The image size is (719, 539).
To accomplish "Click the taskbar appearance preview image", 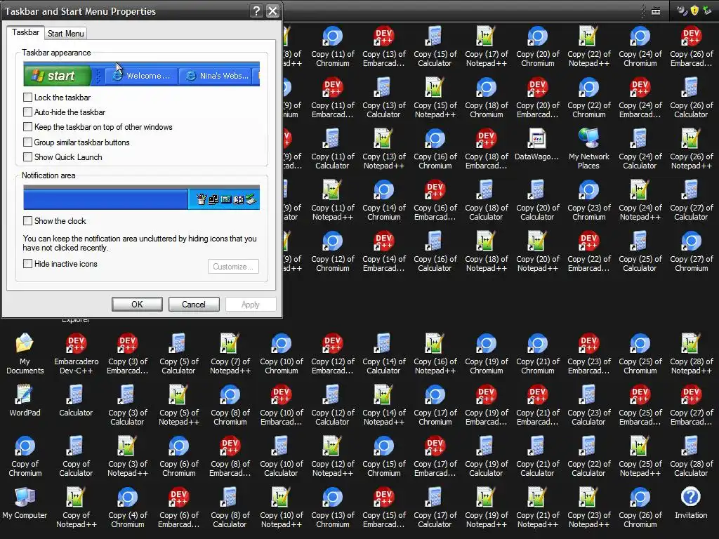I will tap(141, 74).
